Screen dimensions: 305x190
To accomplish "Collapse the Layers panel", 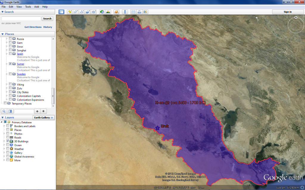I will point(2,118).
